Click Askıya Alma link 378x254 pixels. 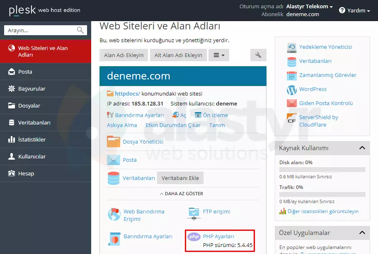(122, 125)
